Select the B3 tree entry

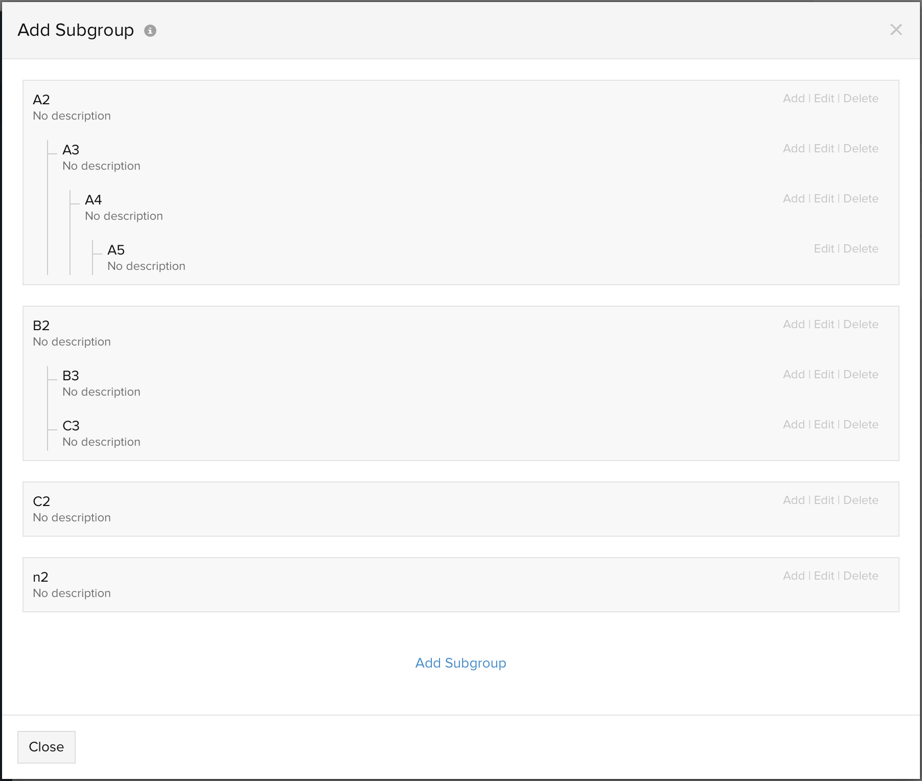pos(71,376)
